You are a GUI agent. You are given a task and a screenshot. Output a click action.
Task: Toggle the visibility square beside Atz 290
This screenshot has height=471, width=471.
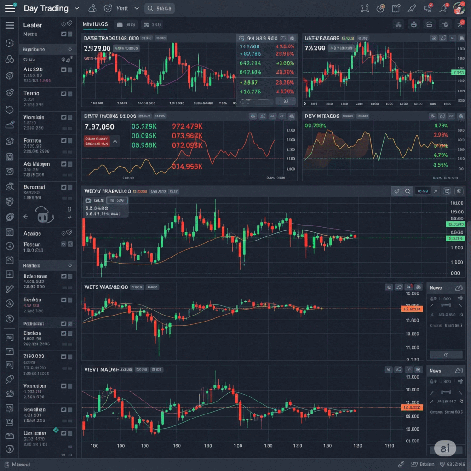(64, 69)
